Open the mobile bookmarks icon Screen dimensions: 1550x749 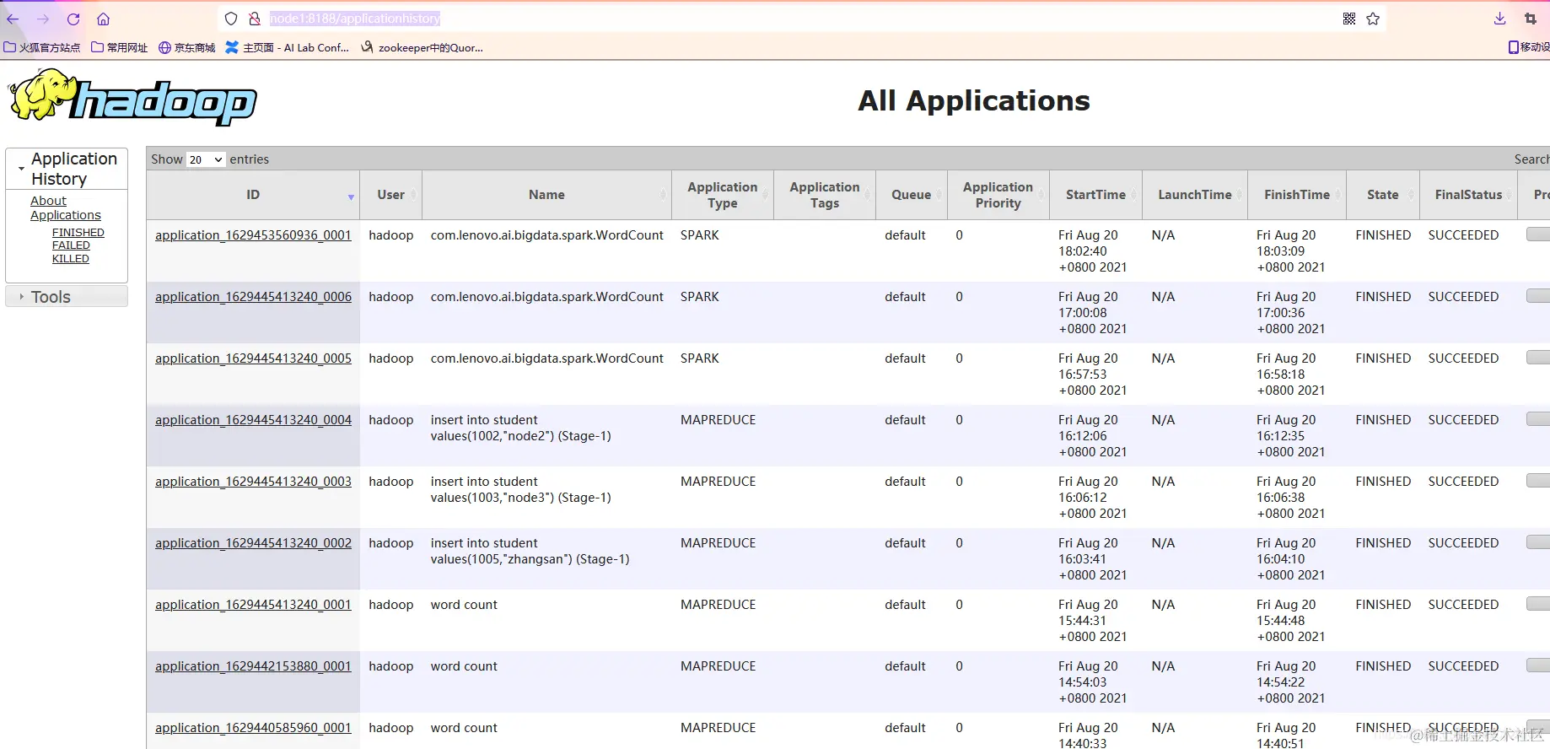(1529, 47)
